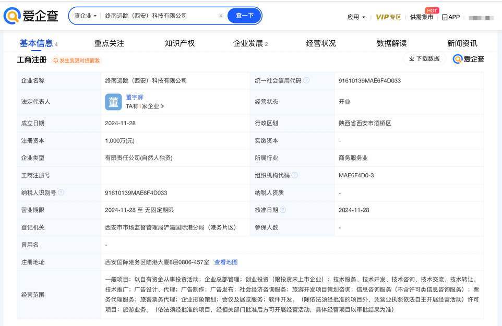Screen dimensions: 502x326
Task: Click the 董 avatar of legal representative
Action: click(x=113, y=102)
